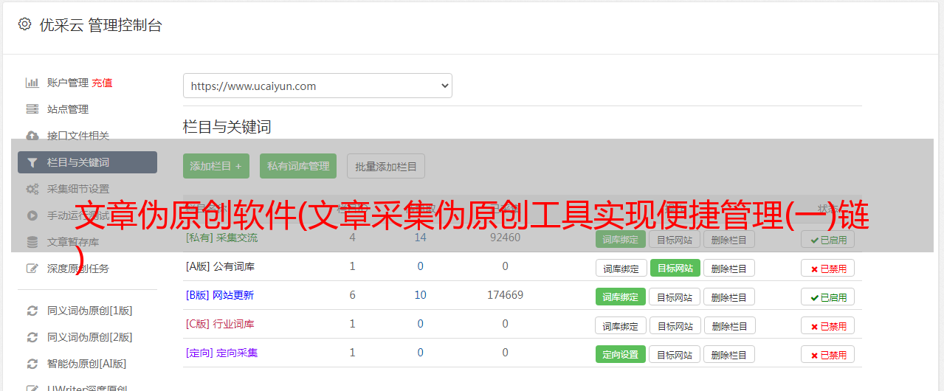Click the [定向] 定向采集 column name

221,353
